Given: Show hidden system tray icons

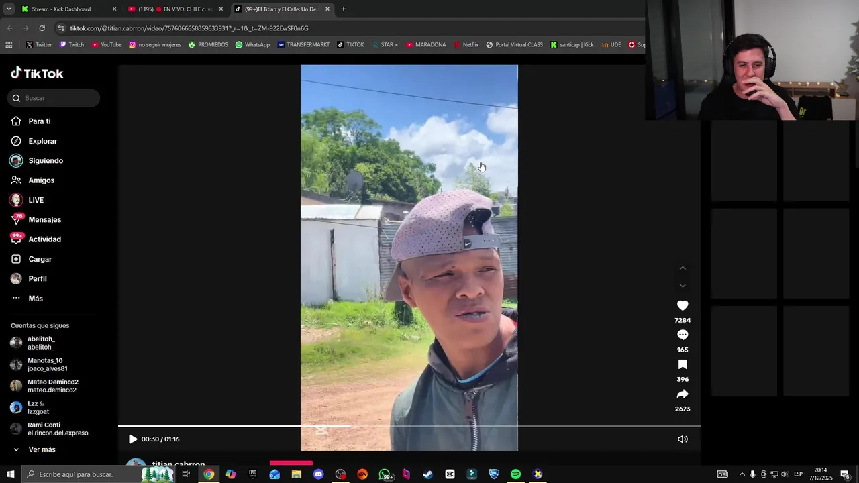Looking at the screenshot, I should [742, 474].
